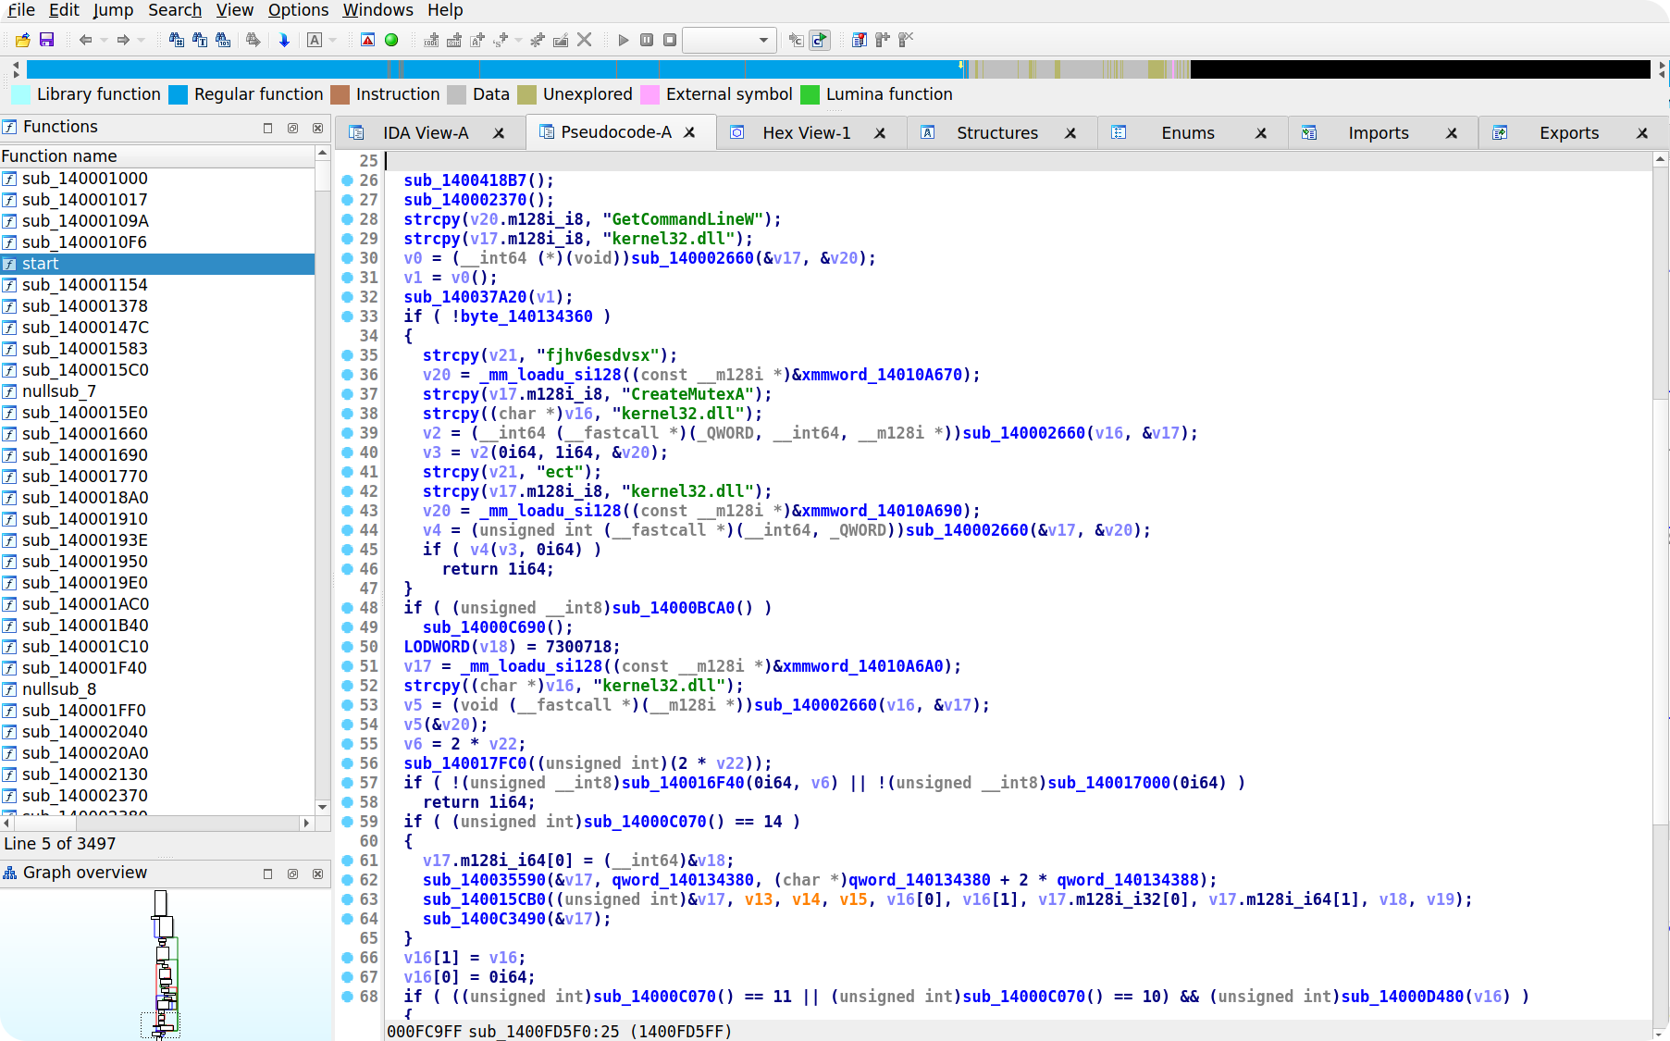Close the Hex View-1 tab
This screenshot has height=1041, width=1670.
point(880,133)
